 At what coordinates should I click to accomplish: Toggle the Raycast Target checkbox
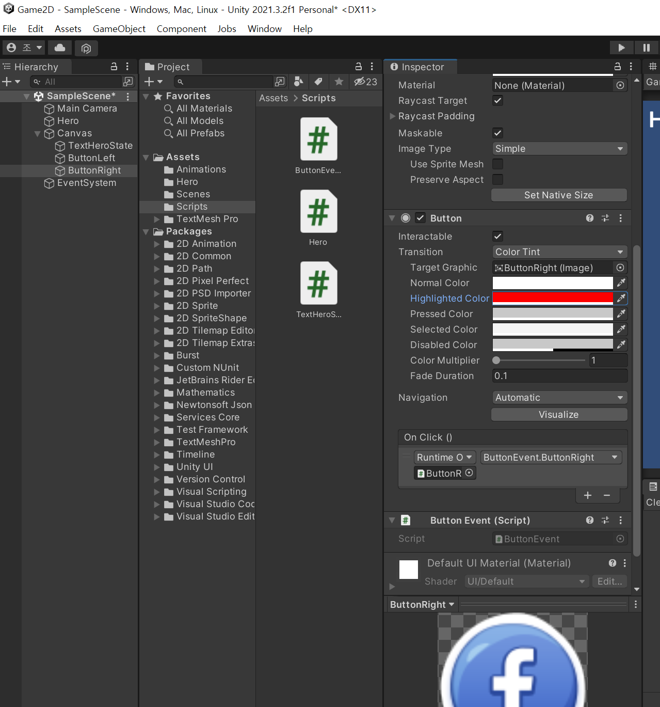point(498,101)
